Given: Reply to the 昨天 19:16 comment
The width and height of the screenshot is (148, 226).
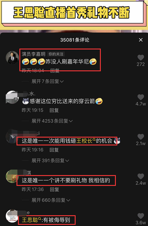Looking at the screenshot, I should point(54,150).
